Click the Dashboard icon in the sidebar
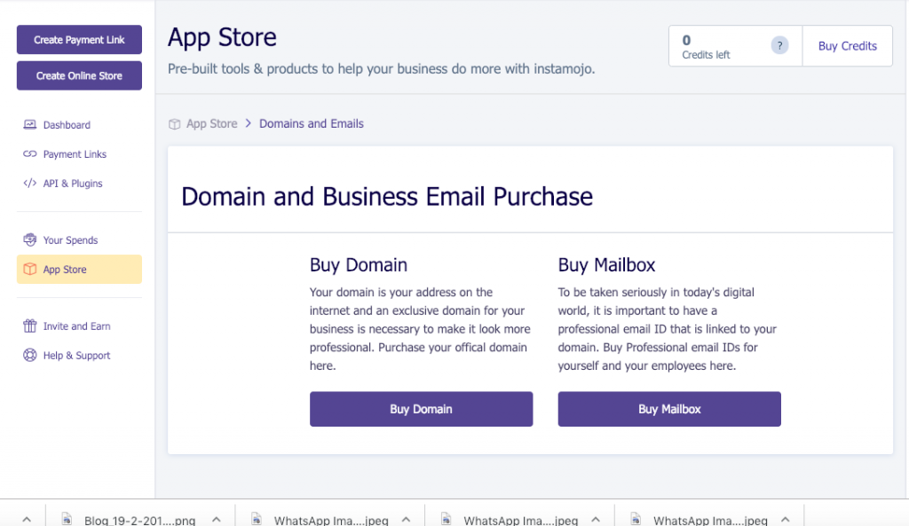Image resolution: width=909 pixels, height=526 pixels. click(x=30, y=125)
